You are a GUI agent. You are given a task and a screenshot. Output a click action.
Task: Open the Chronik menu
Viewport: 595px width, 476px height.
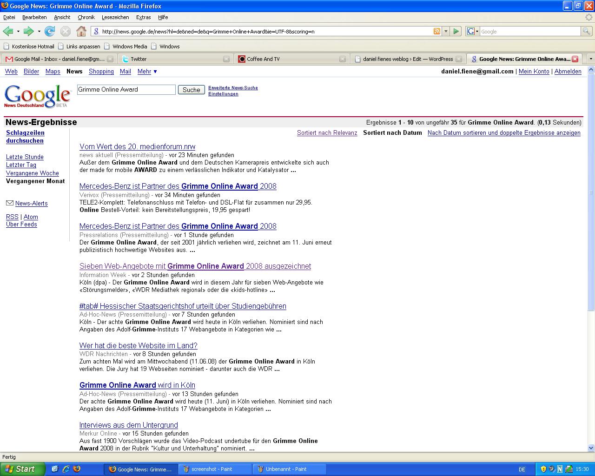pyautogui.click(x=86, y=17)
